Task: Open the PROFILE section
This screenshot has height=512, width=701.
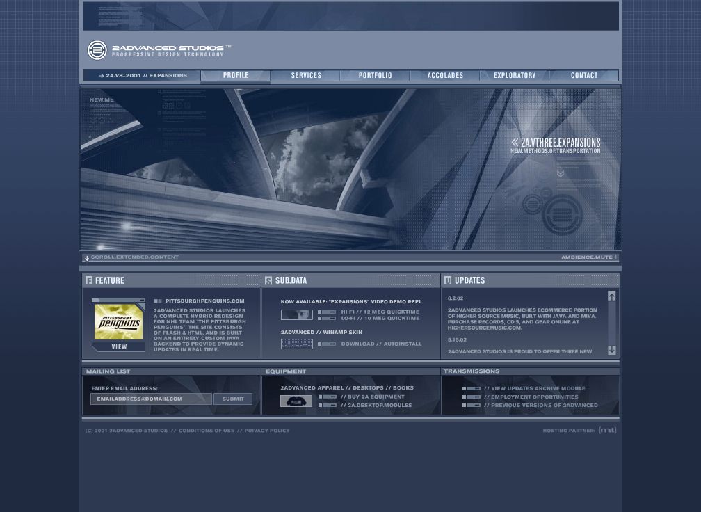Action: click(236, 76)
